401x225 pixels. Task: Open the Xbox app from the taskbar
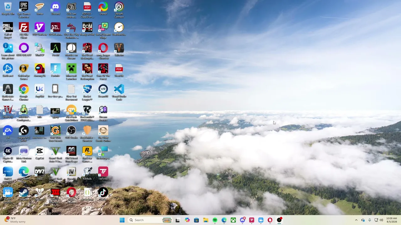[x=233, y=220]
